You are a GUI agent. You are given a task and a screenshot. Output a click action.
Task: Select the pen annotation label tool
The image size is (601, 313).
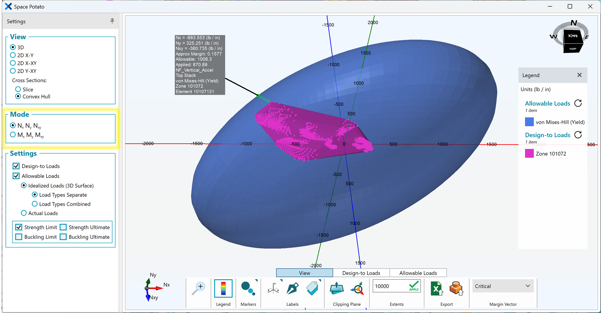[292, 288]
